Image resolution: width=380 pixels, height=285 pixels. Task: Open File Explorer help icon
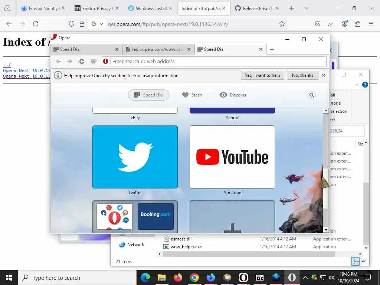(365, 85)
